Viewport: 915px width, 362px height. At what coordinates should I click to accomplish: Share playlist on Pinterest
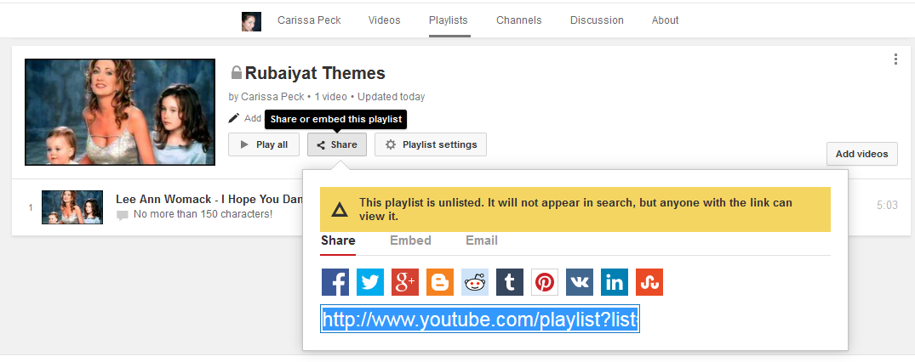(x=545, y=282)
